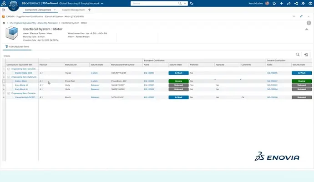Open the EQ-100002 qualification link
Screen dimensions: 314x182
click(x=149, y=89)
